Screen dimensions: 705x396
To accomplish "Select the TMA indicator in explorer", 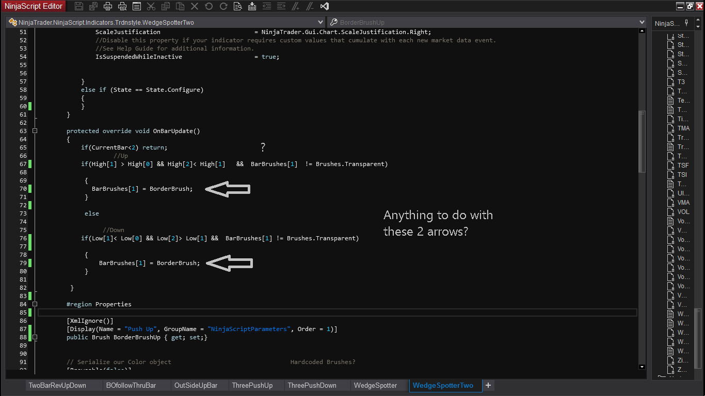I will coord(683,128).
